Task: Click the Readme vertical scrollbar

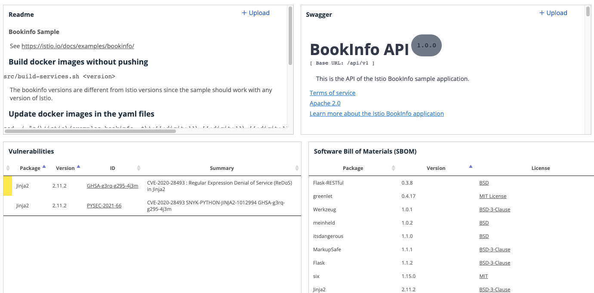Action: point(290,36)
